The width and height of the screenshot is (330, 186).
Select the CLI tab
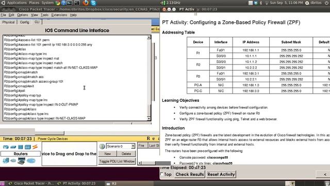click(37, 22)
